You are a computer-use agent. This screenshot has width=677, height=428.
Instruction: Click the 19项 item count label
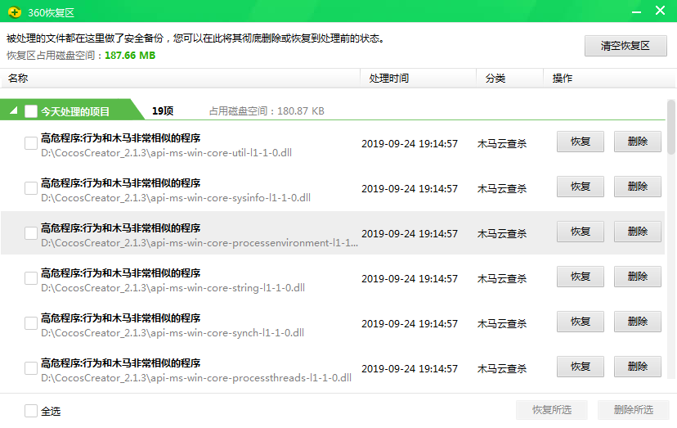click(163, 111)
